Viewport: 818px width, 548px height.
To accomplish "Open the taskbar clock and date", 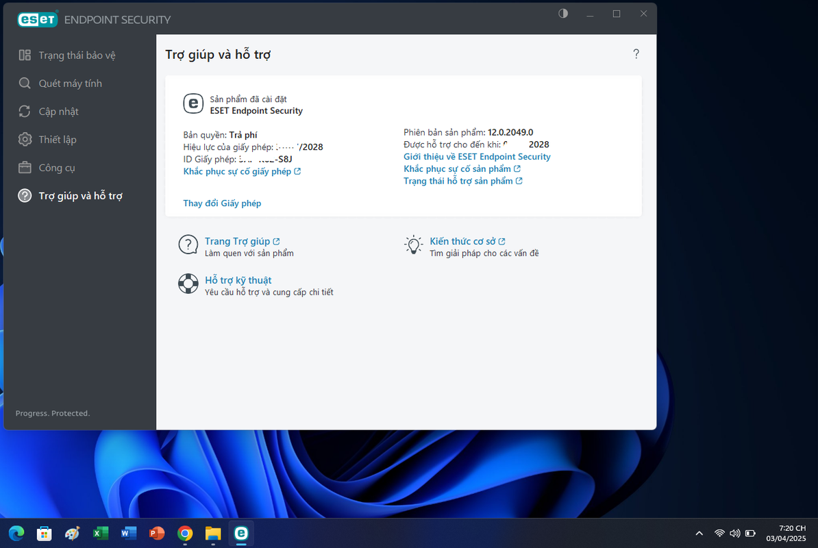I will [x=786, y=534].
